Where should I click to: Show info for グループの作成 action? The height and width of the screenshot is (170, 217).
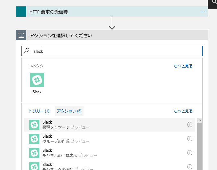pos(190,139)
